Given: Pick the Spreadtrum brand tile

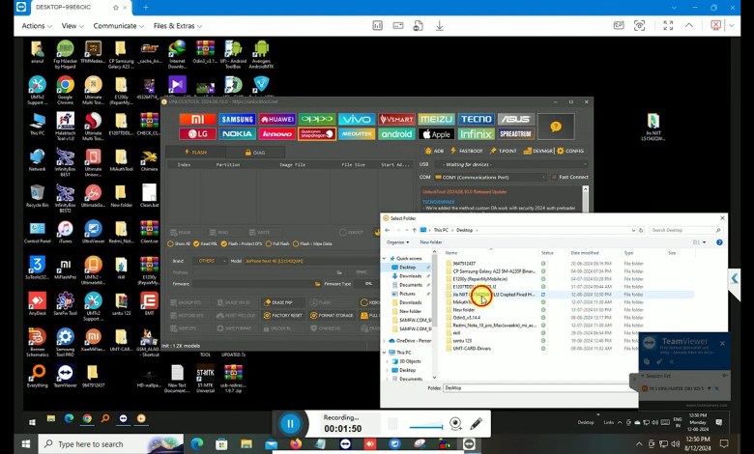Looking at the screenshot, I should coord(515,134).
